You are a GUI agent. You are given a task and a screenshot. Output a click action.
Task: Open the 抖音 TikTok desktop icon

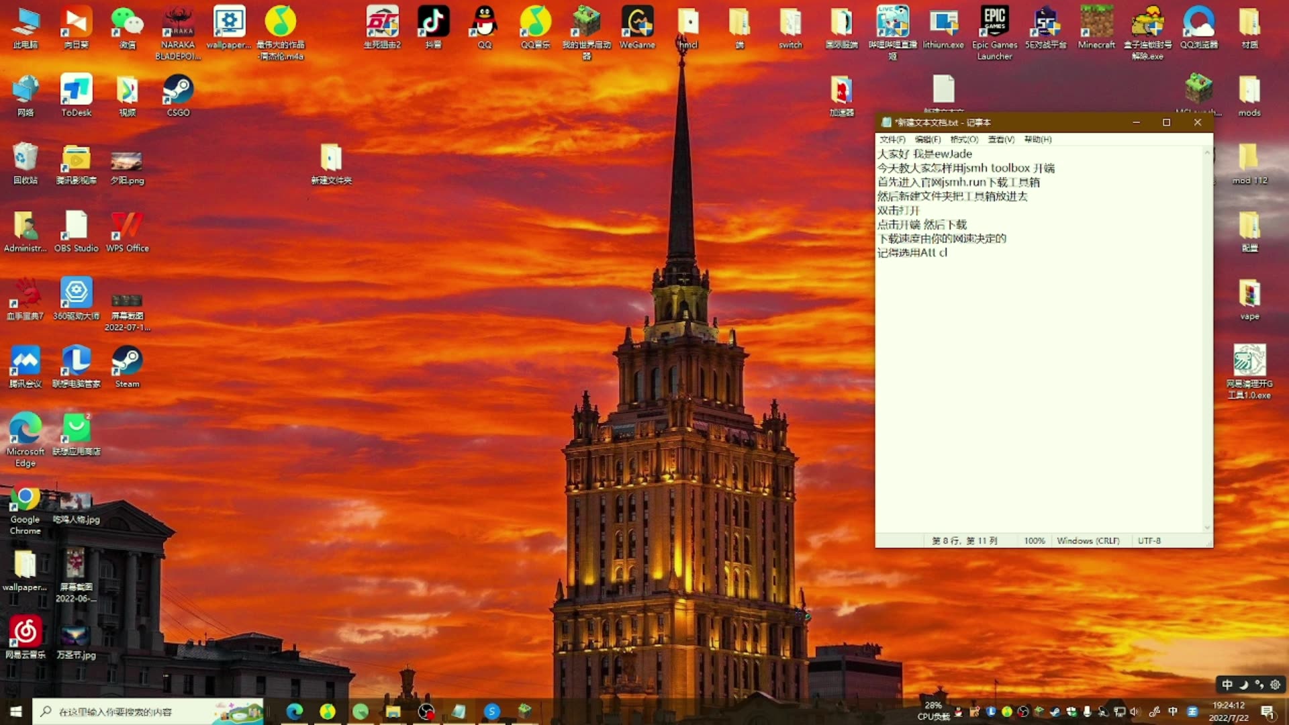pyautogui.click(x=433, y=28)
